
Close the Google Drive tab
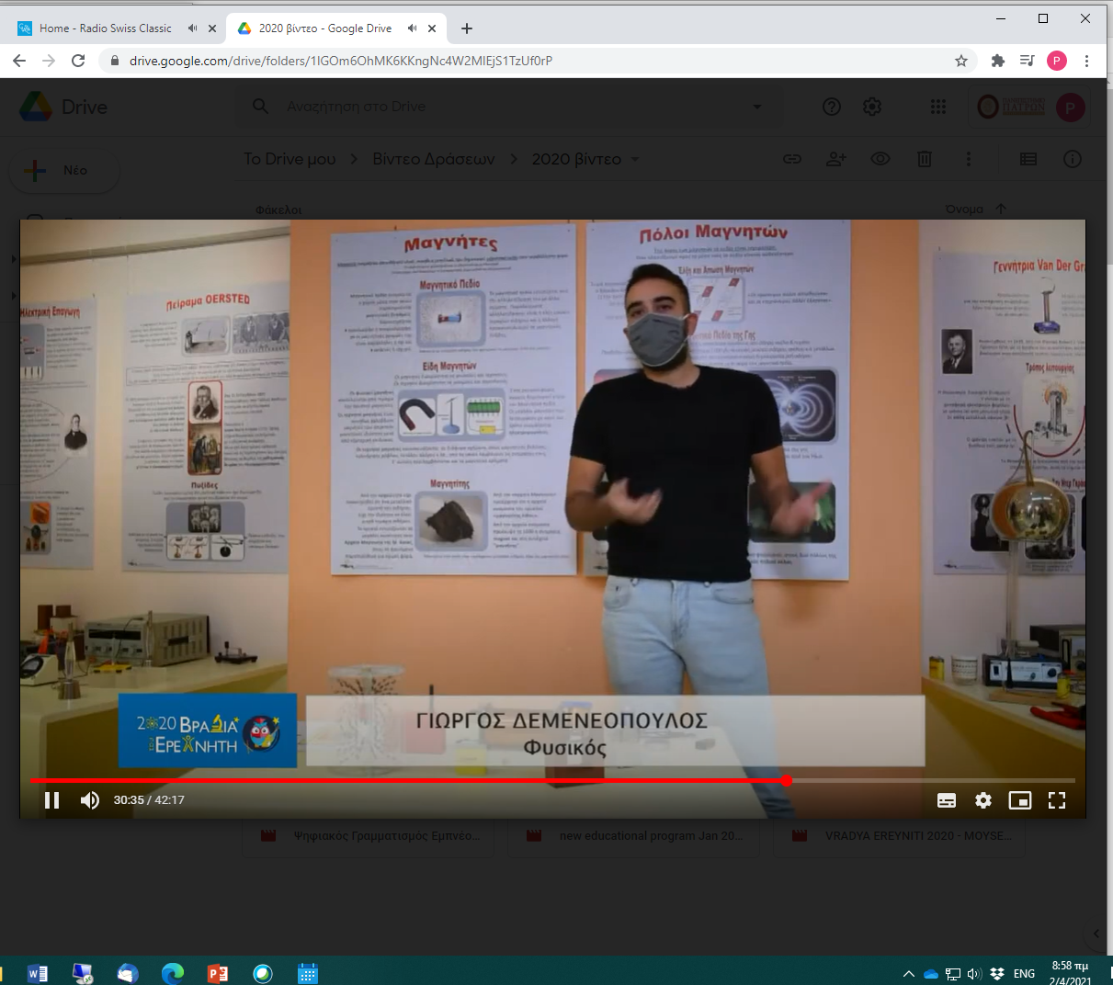[432, 28]
